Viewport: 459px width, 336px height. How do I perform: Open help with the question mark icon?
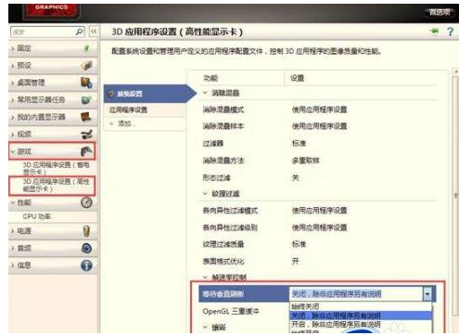tap(451, 32)
